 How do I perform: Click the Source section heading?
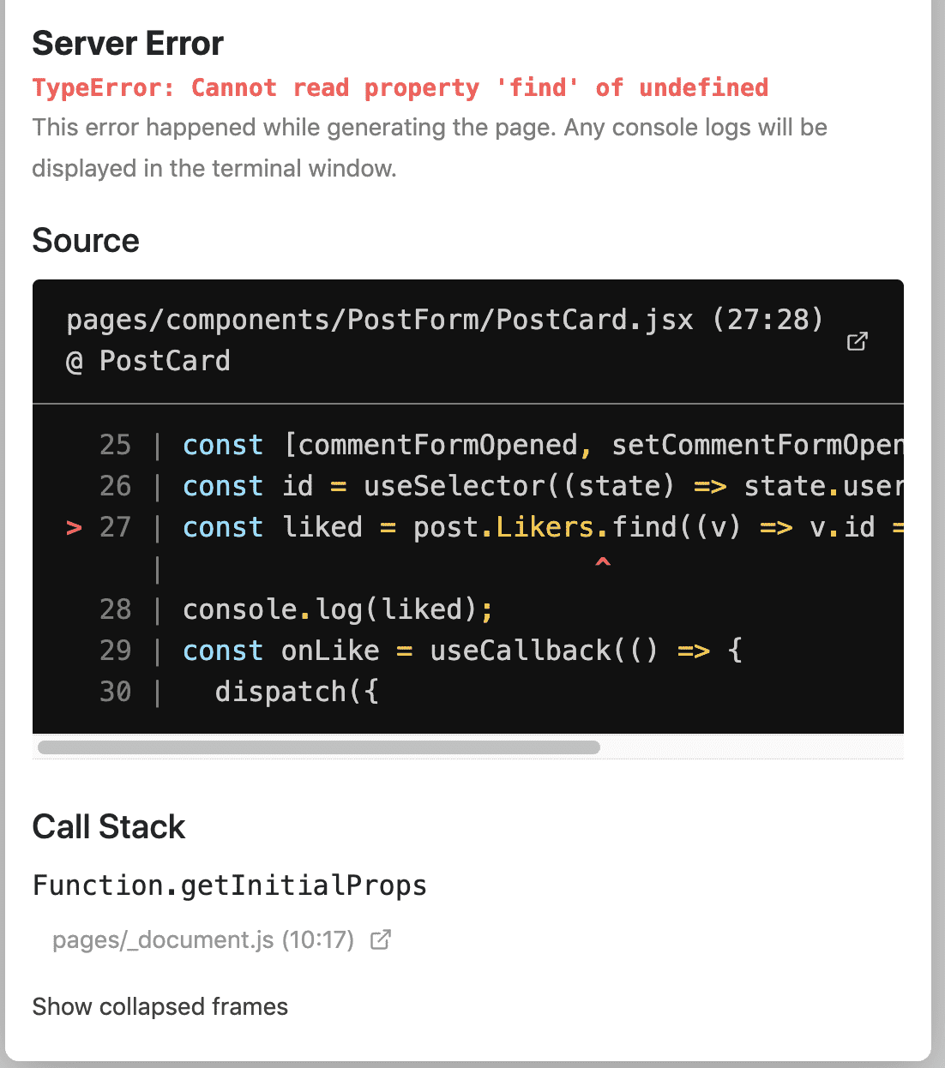click(x=86, y=241)
